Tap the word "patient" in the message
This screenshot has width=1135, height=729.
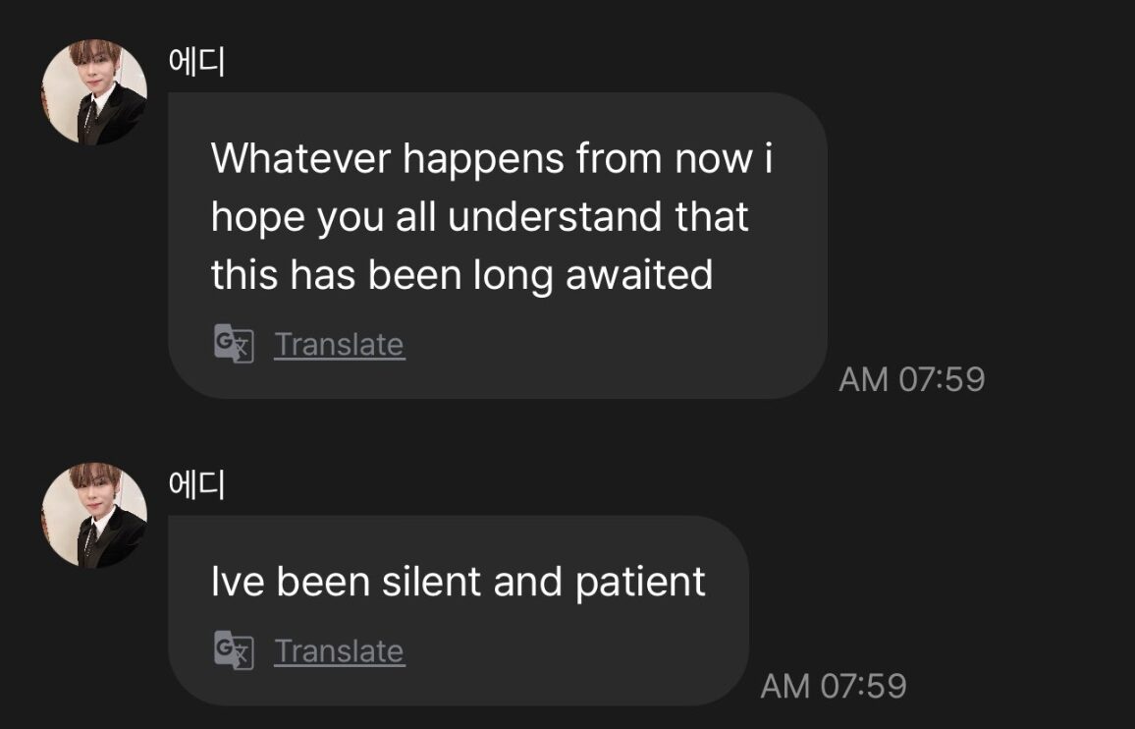pyautogui.click(x=640, y=582)
